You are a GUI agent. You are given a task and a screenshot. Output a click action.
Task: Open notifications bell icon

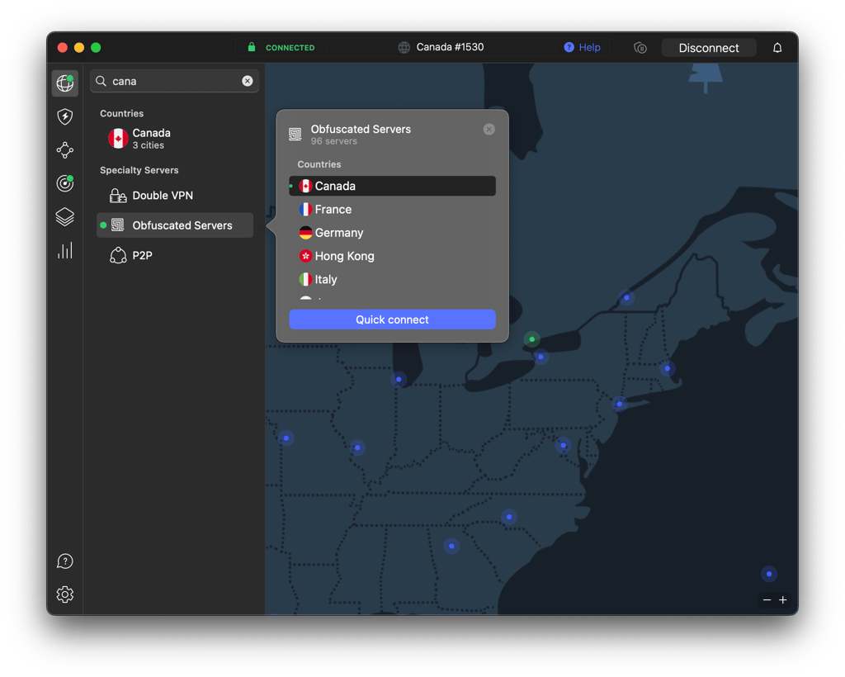pyautogui.click(x=777, y=48)
